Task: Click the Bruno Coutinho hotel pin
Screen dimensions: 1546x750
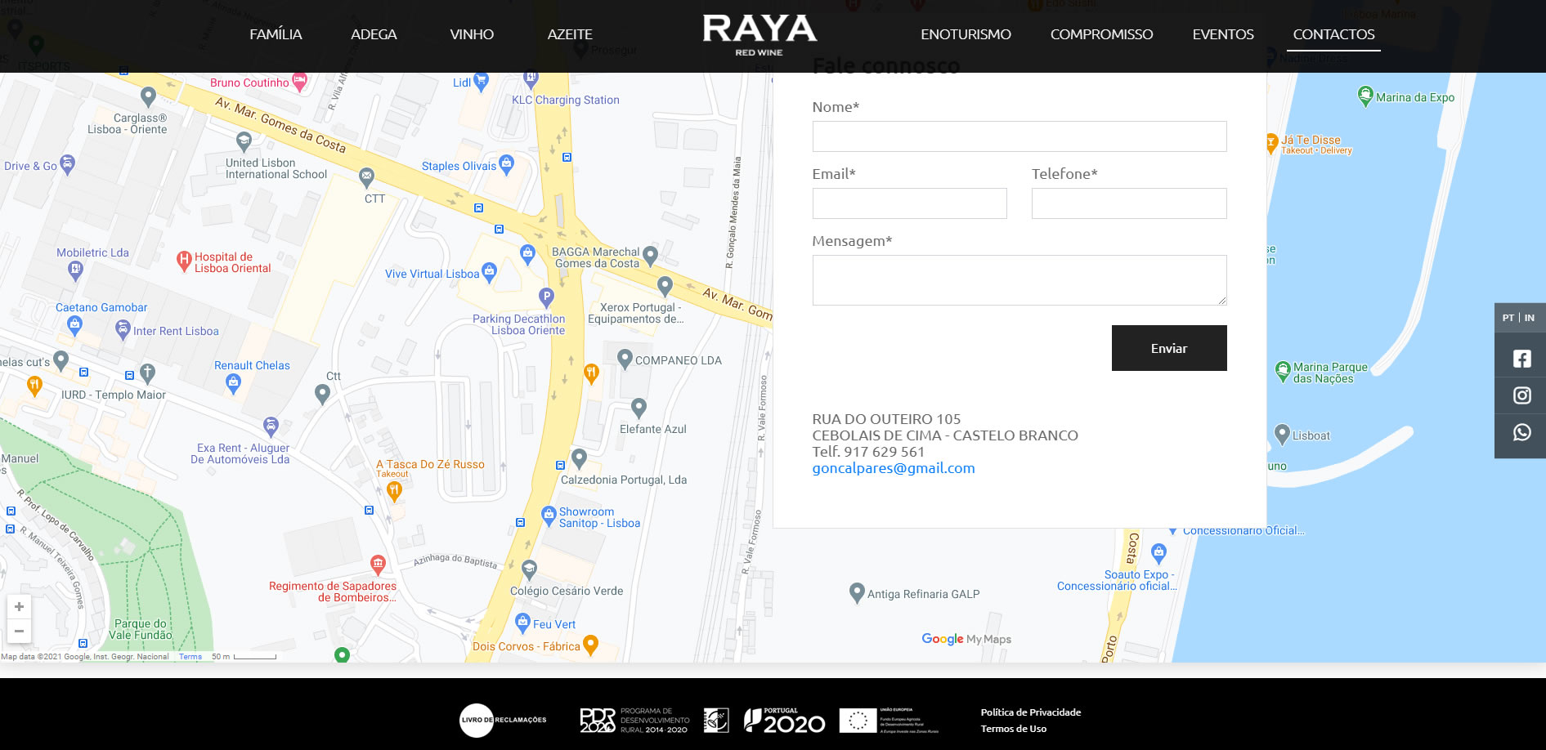Action: pyautogui.click(x=299, y=82)
